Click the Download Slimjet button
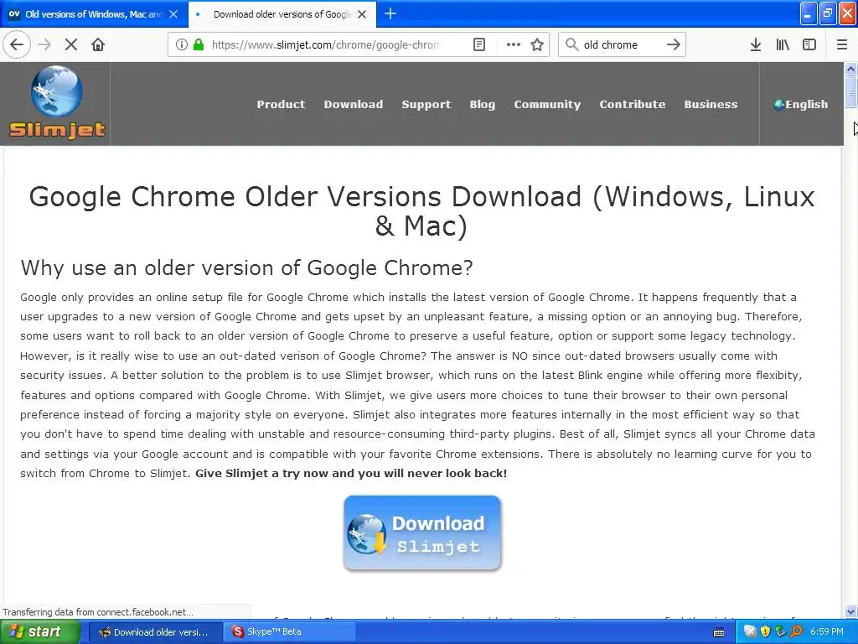858x644 pixels. [422, 533]
